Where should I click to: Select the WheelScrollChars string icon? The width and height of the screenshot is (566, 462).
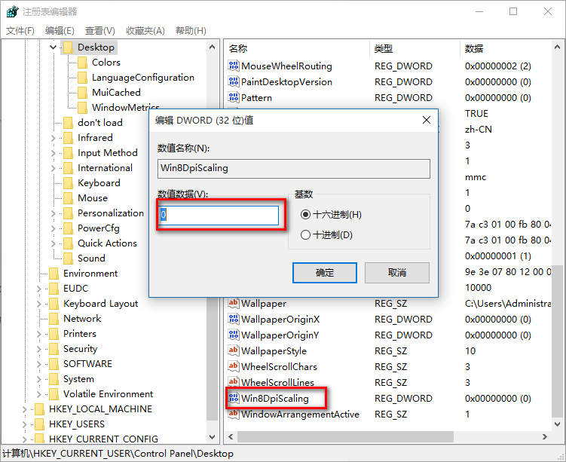(234, 366)
